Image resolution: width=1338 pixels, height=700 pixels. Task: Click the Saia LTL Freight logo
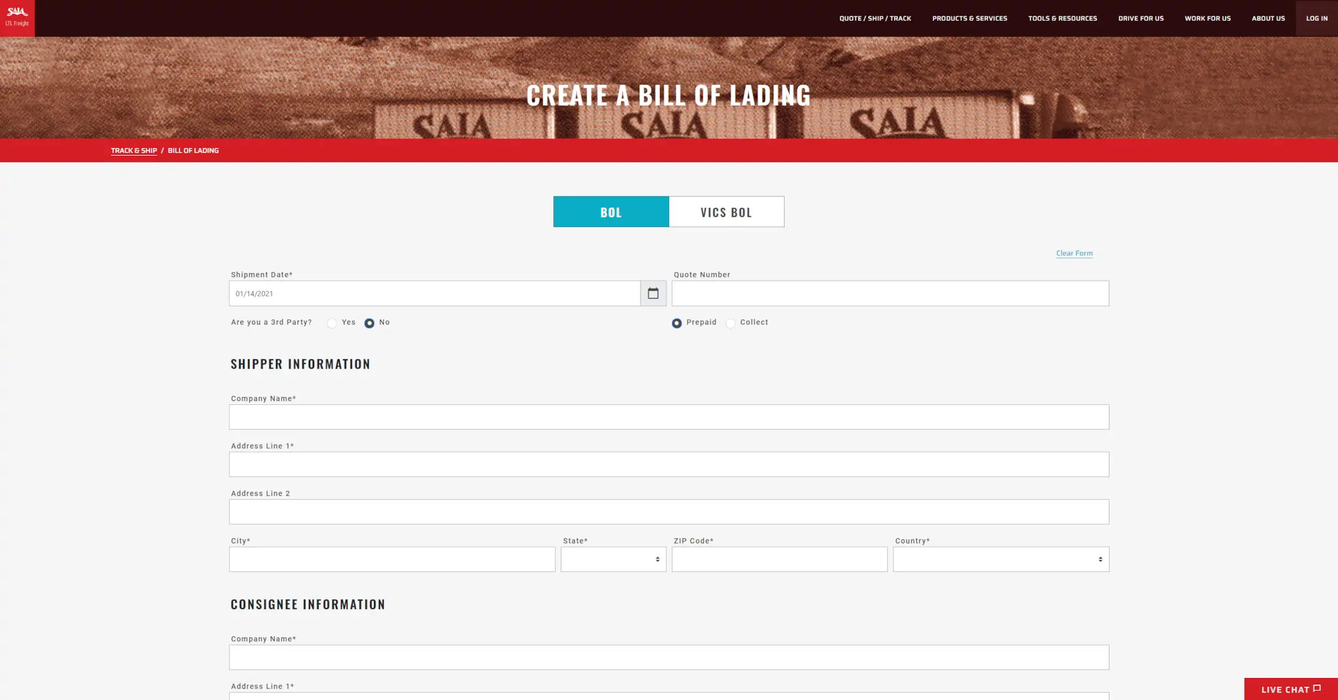(17, 18)
